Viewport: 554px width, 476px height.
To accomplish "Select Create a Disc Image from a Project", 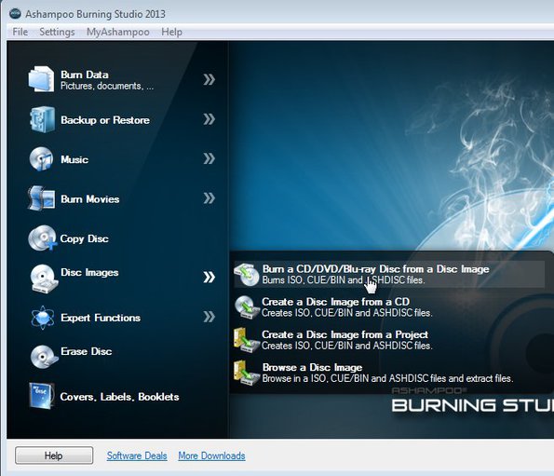I will point(335,340).
